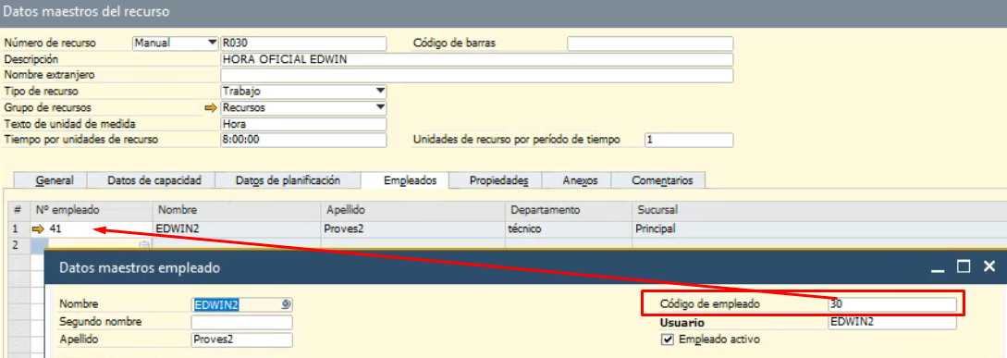Select row number 1 in employees grid

[18, 228]
